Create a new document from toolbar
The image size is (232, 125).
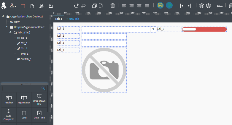pyautogui.click(x=32, y=6)
